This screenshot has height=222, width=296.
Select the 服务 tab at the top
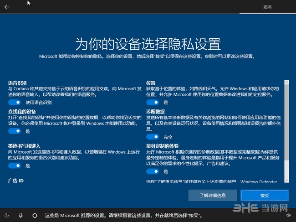pyautogui.click(x=268, y=7)
